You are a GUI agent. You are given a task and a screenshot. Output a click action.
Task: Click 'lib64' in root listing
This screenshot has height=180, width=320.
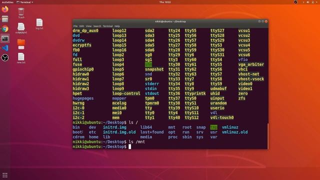click(x=146, y=127)
